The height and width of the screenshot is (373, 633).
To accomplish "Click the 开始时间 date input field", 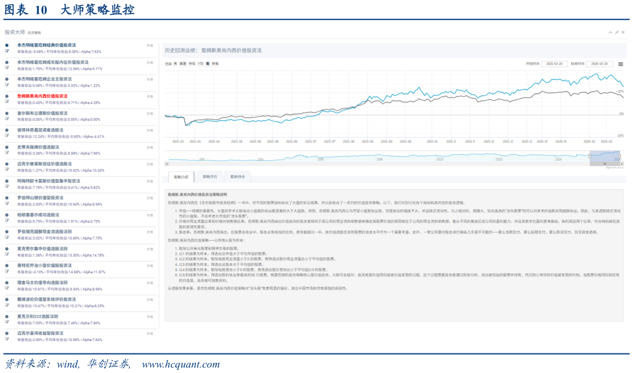I will [554, 63].
